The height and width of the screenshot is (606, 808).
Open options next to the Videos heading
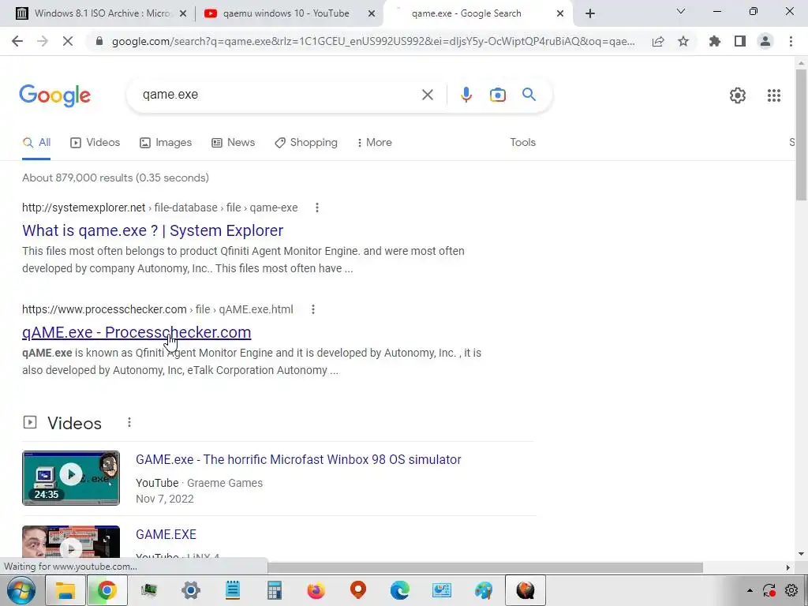click(x=129, y=423)
